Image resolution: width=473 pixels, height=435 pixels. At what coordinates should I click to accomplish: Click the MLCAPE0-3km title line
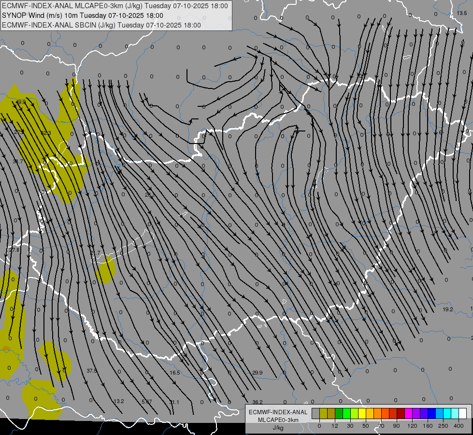click(115, 6)
